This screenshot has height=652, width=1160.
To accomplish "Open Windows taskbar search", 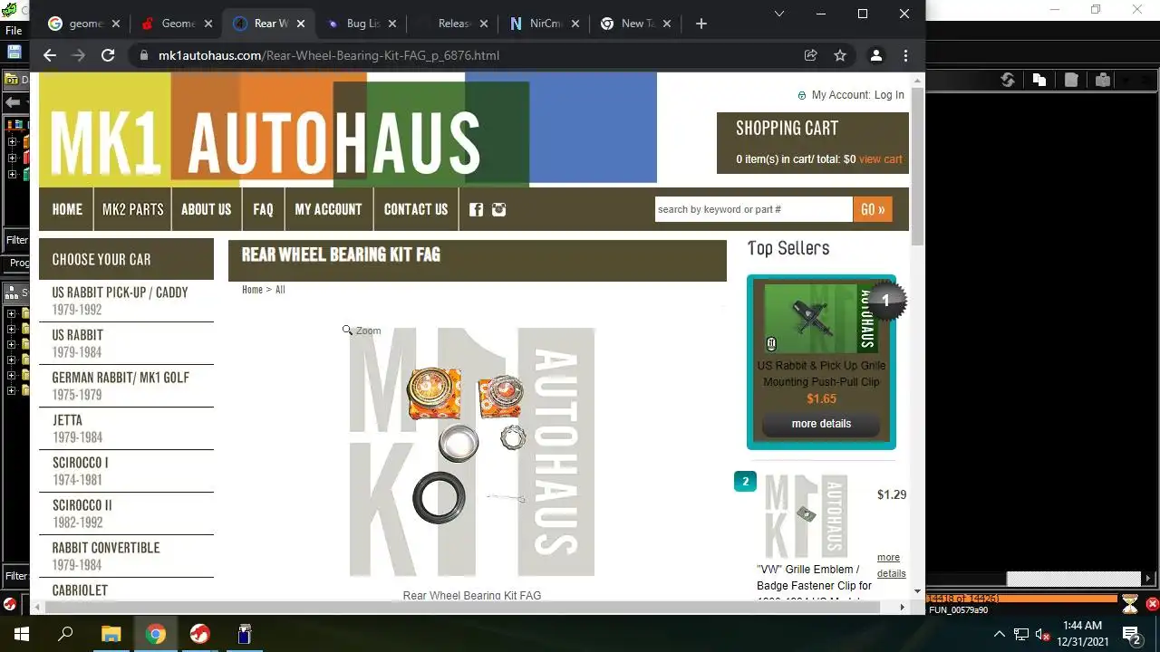I will (65, 634).
